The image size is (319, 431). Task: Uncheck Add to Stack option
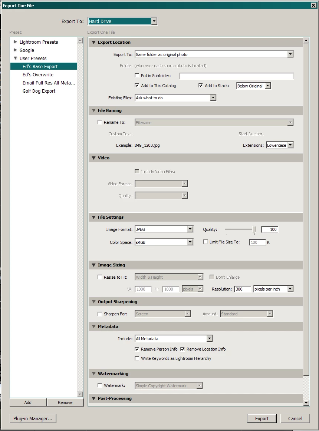click(201, 86)
